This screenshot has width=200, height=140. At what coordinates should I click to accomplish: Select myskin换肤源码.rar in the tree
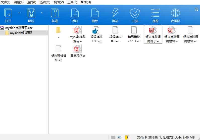[x=19, y=28]
